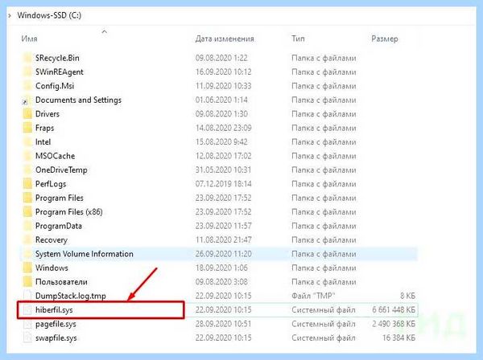Click the Пользователи folder icon
Viewport: 483px width, 360px height.
click(27, 282)
